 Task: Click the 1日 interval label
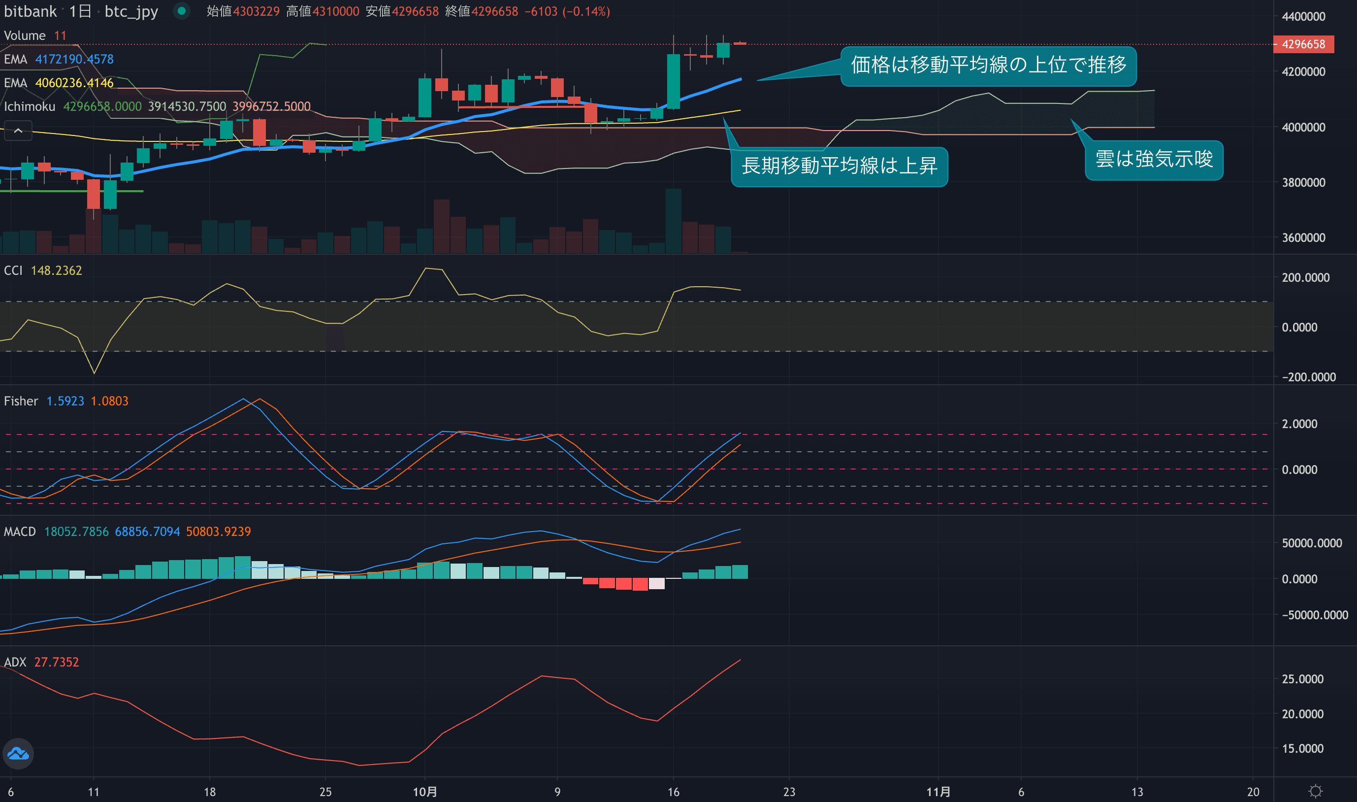[x=80, y=11]
